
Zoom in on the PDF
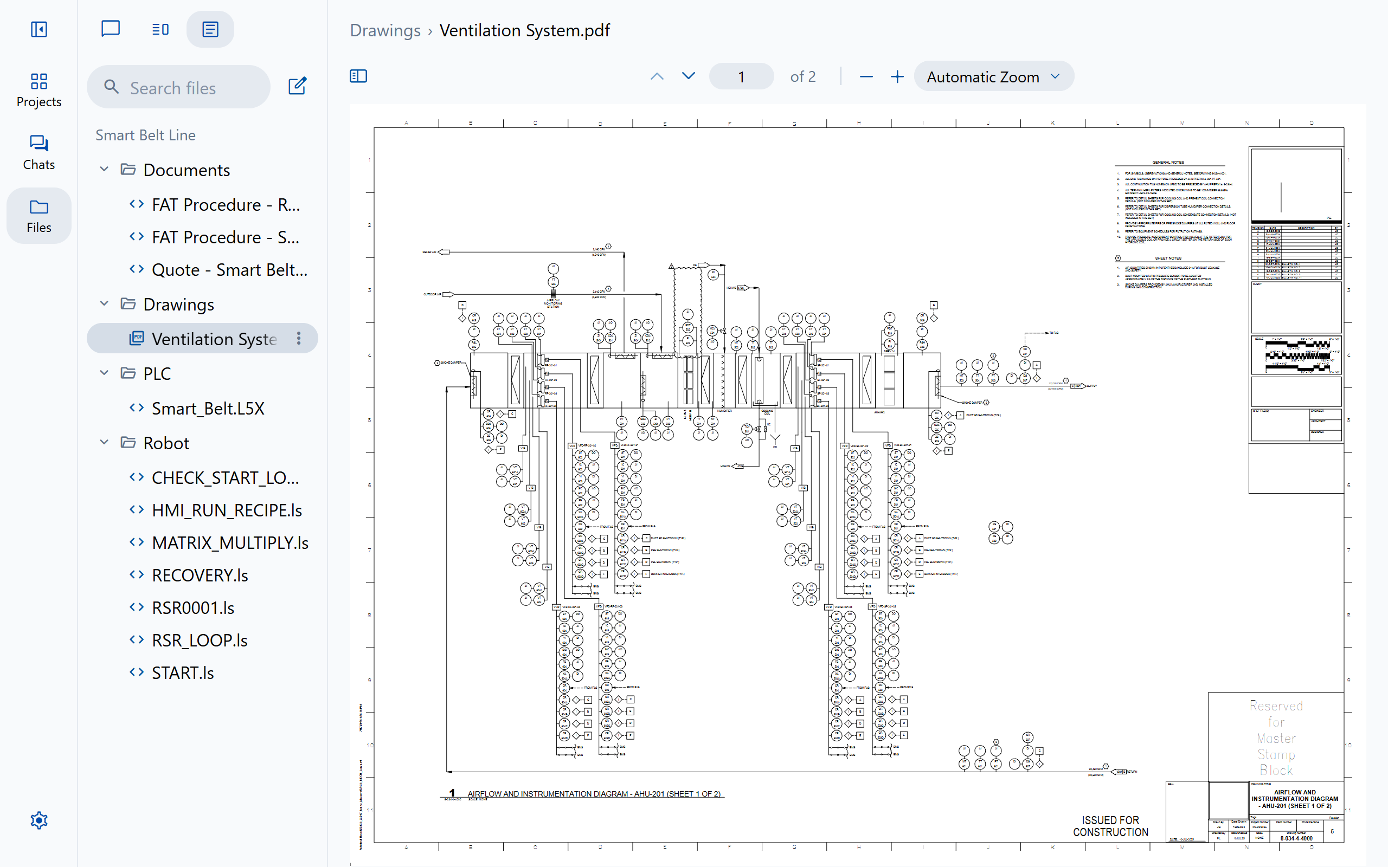897,76
